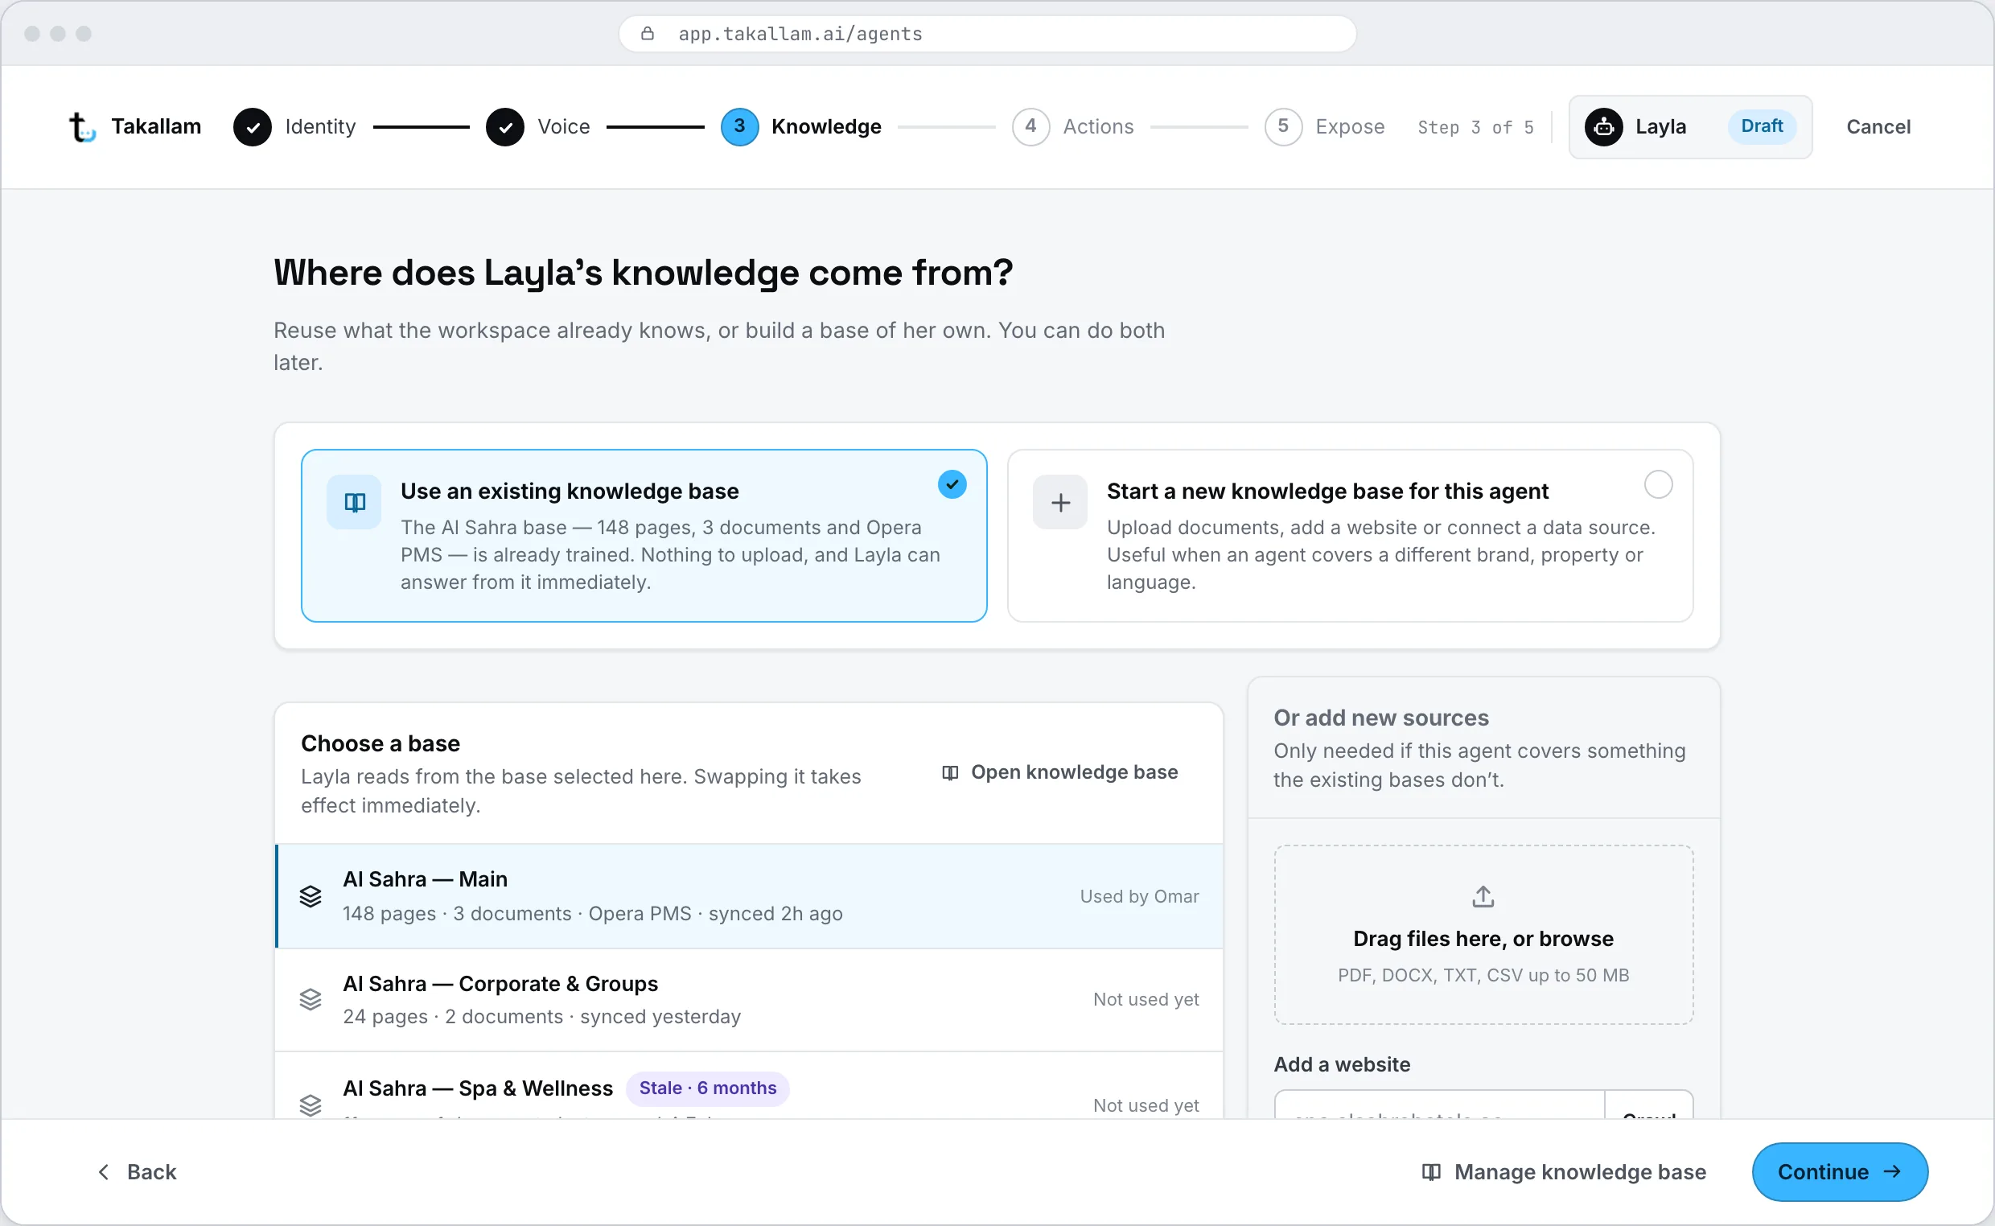Viewport: 1995px width, 1226px height.
Task: Select the Al Sahra — Corporate & Groups row
Action: pyautogui.click(x=748, y=1000)
